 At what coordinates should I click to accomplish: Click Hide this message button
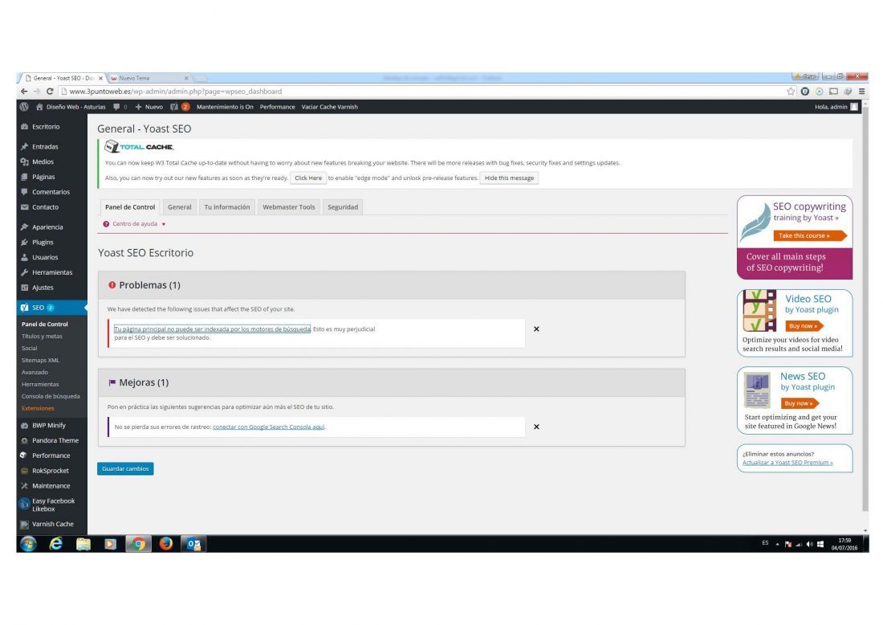(x=509, y=178)
